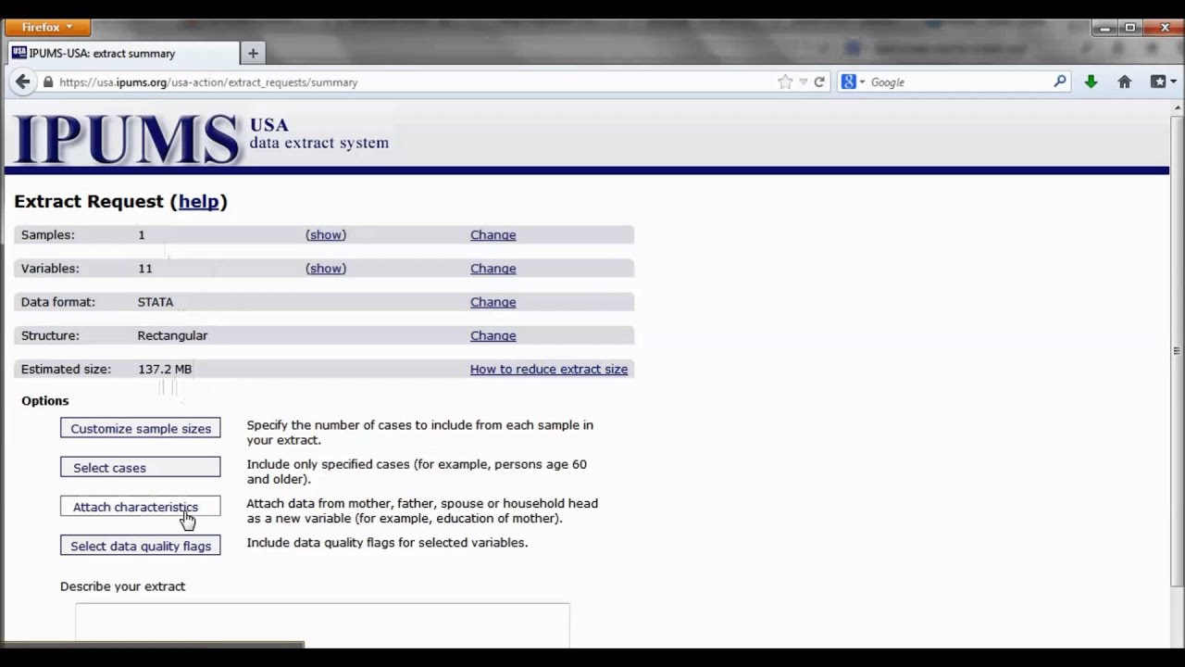This screenshot has height=667, width=1185.
Task: Click the search magnifier icon
Action: tap(1060, 82)
